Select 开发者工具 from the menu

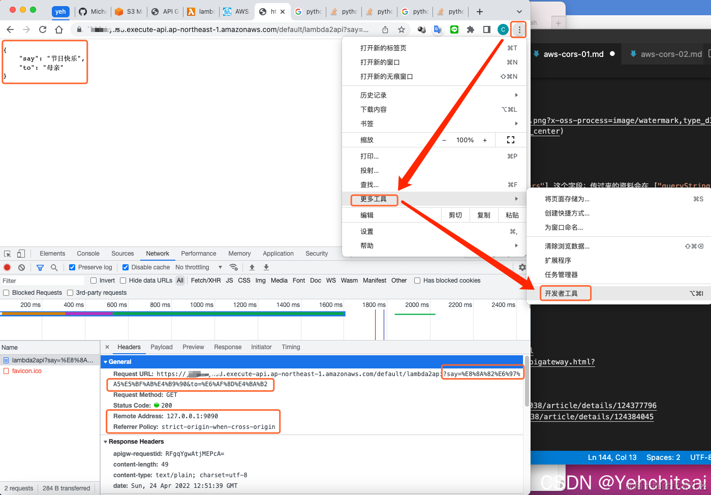coord(565,293)
